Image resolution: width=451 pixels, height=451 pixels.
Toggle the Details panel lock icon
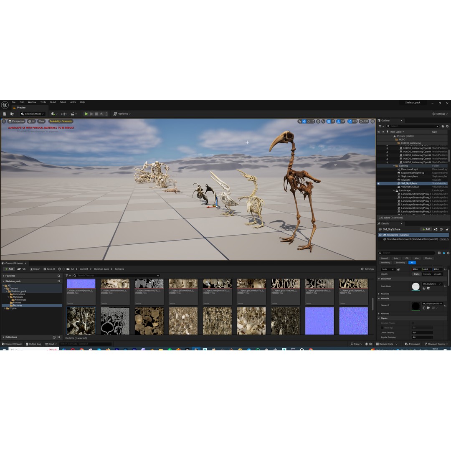[x=447, y=229]
